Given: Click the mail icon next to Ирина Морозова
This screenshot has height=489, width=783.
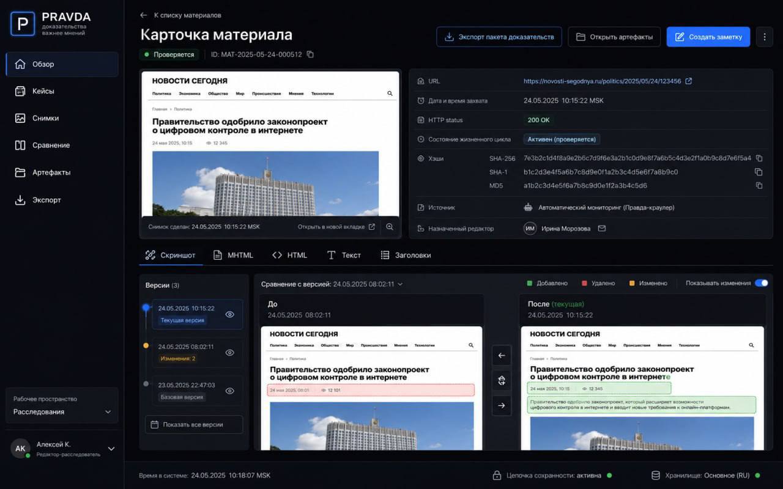Looking at the screenshot, I should (x=602, y=229).
